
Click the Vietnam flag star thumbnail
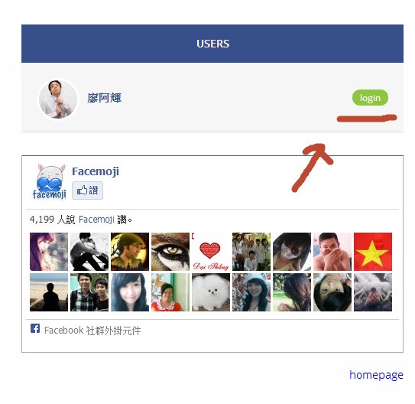pos(373,252)
